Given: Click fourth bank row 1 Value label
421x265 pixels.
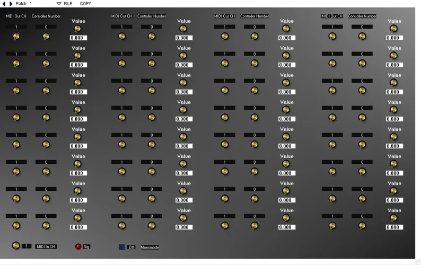Looking at the screenshot, I should tap(394, 21).
